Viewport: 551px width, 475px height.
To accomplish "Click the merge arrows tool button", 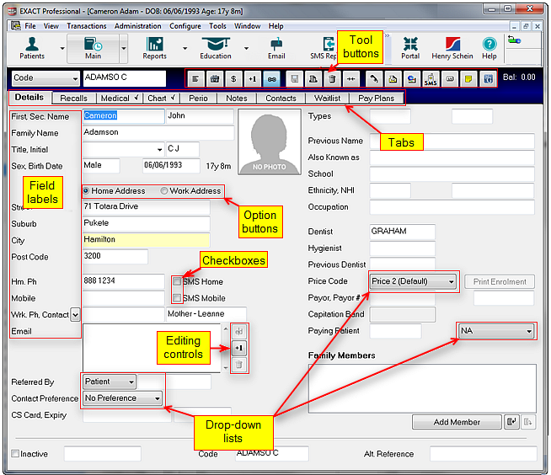I will point(351,79).
